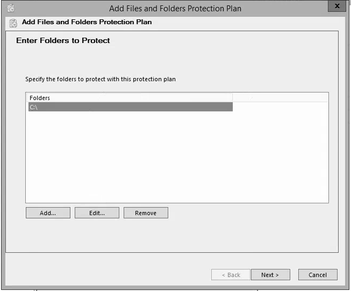Click the wizard header protection plan icon
Viewport: 351px width, 291px height.
(x=13, y=23)
